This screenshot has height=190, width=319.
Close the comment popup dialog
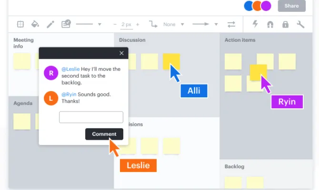pos(121,53)
